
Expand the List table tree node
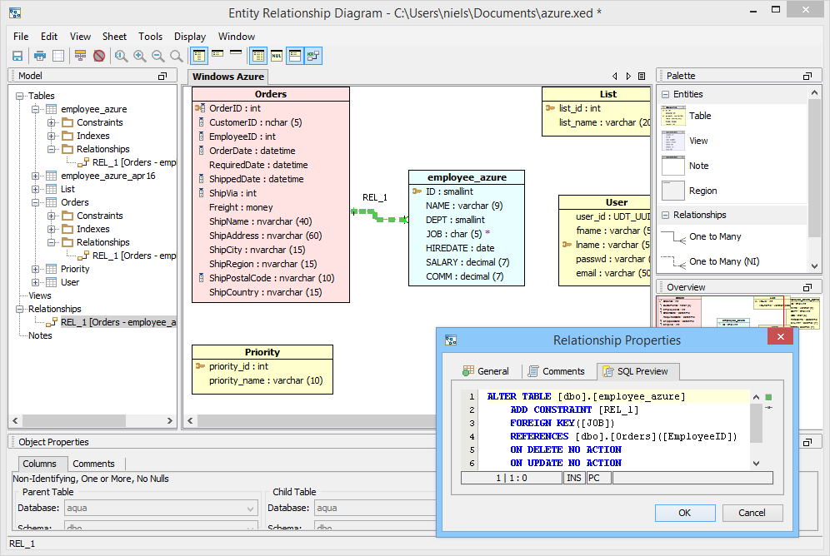pyautogui.click(x=36, y=189)
